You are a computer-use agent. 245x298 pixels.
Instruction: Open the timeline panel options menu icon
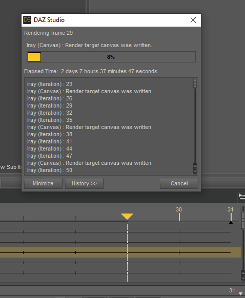coord(241,197)
